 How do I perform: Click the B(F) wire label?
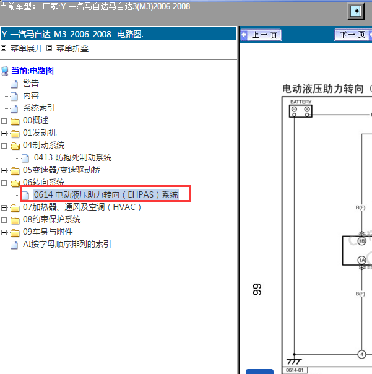[x=360, y=294]
